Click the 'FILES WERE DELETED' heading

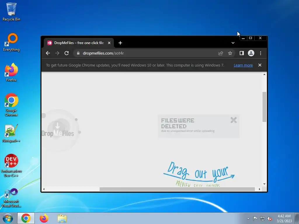coord(178,123)
